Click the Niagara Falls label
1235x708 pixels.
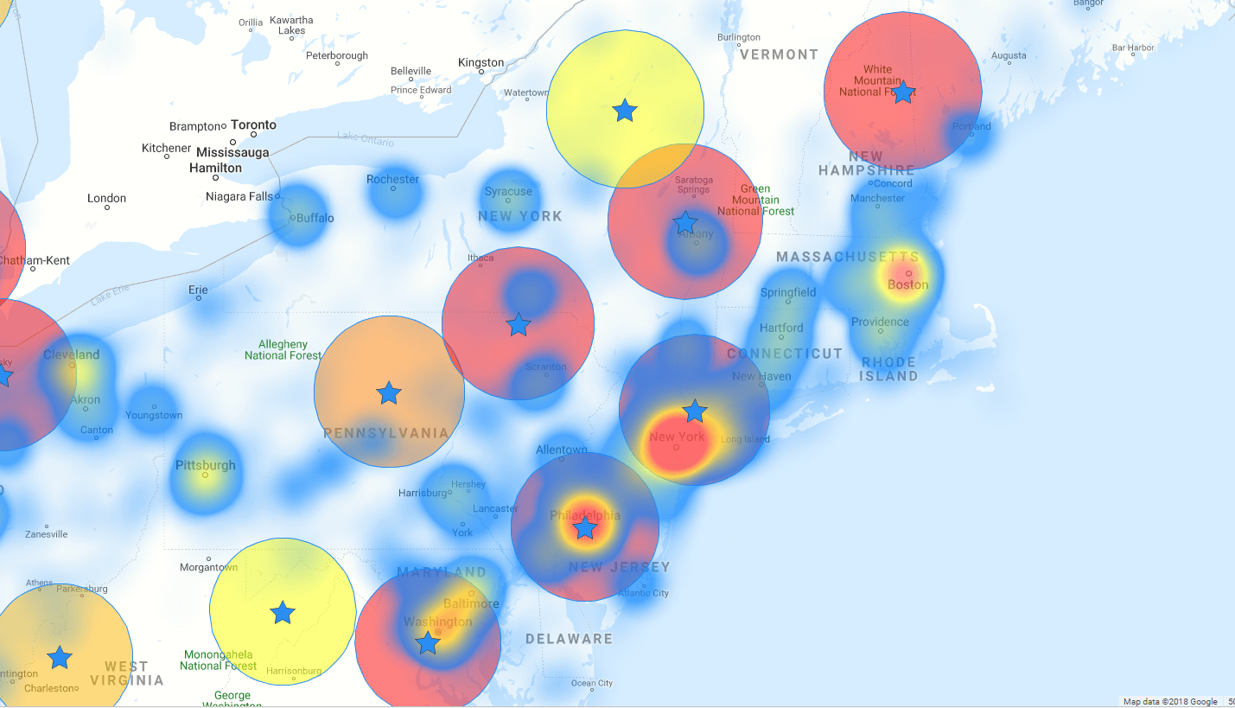pos(239,196)
